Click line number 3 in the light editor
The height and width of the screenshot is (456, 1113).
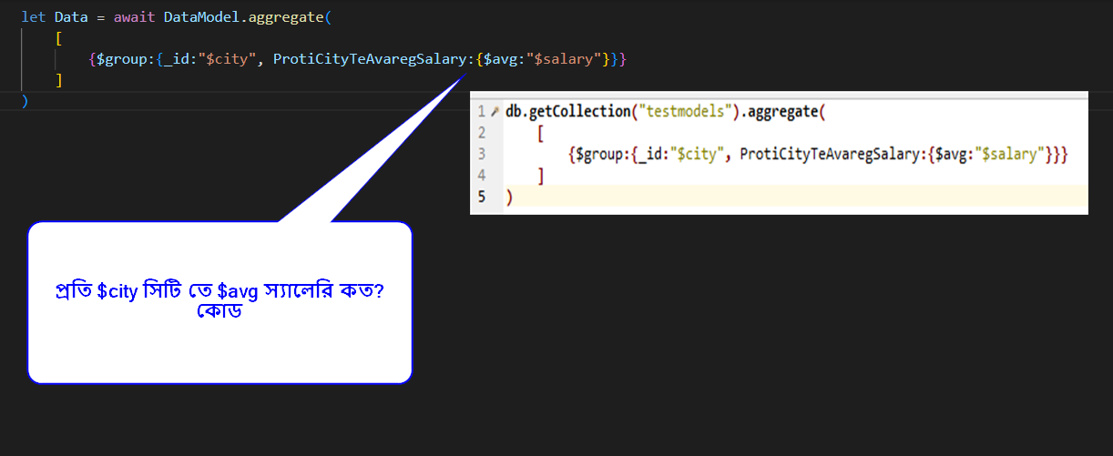pyautogui.click(x=481, y=154)
